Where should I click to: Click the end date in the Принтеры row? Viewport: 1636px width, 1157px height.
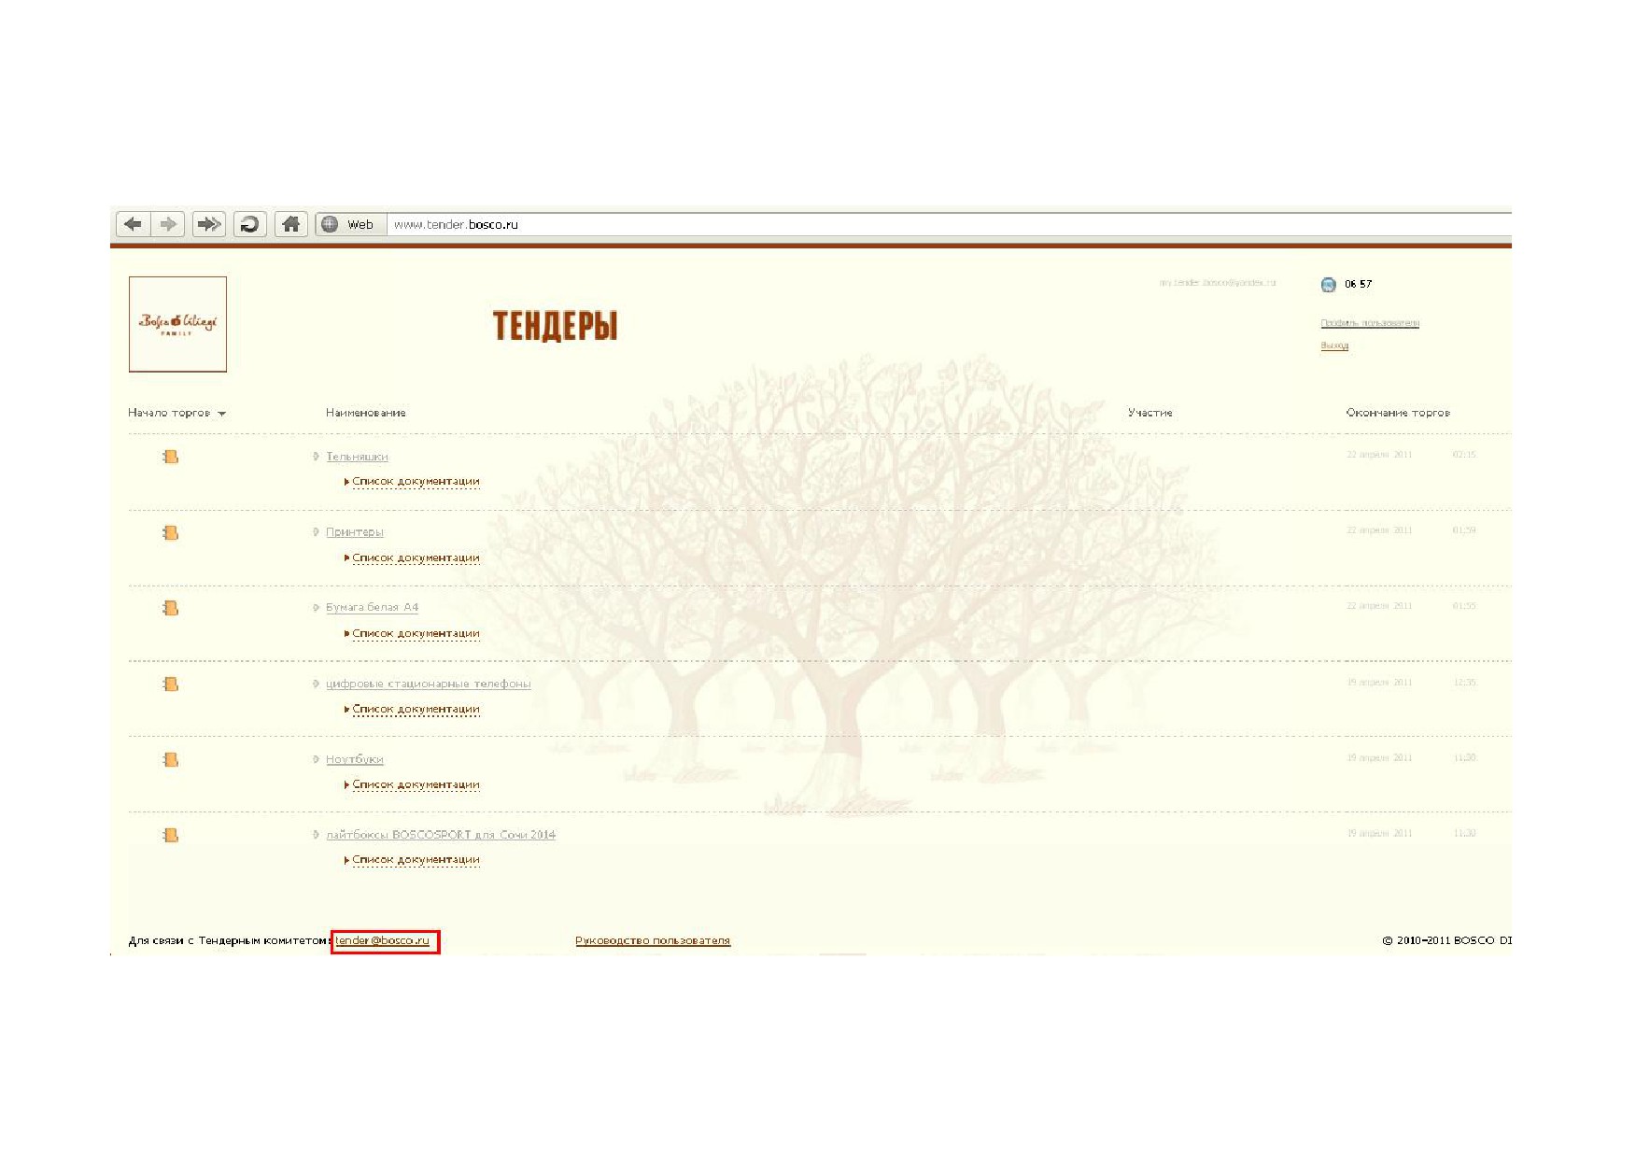1379,530
